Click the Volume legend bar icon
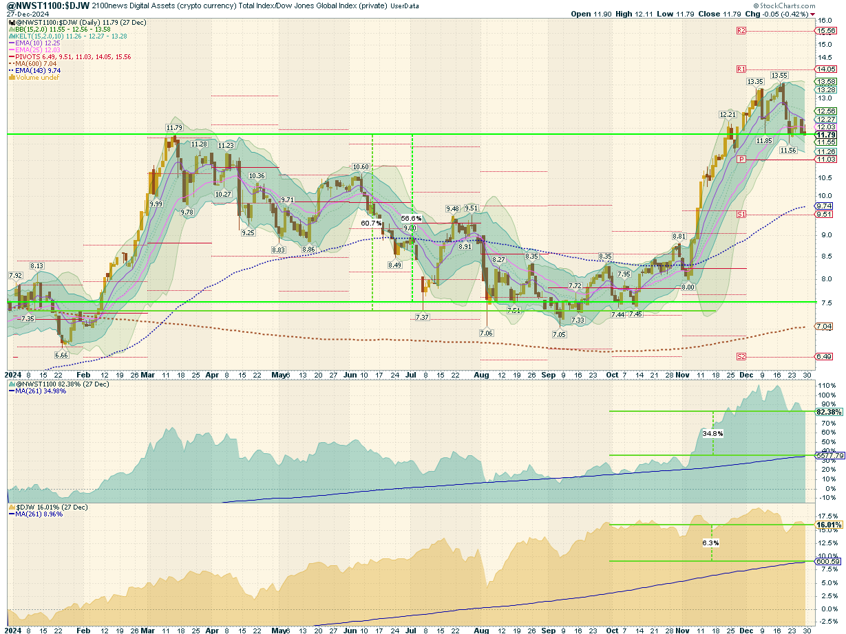Viewport: 846px width, 634px height. tap(11, 77)
